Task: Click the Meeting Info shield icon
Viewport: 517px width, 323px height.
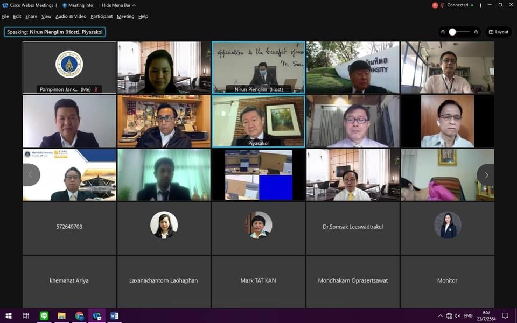Action: [65, 5]
